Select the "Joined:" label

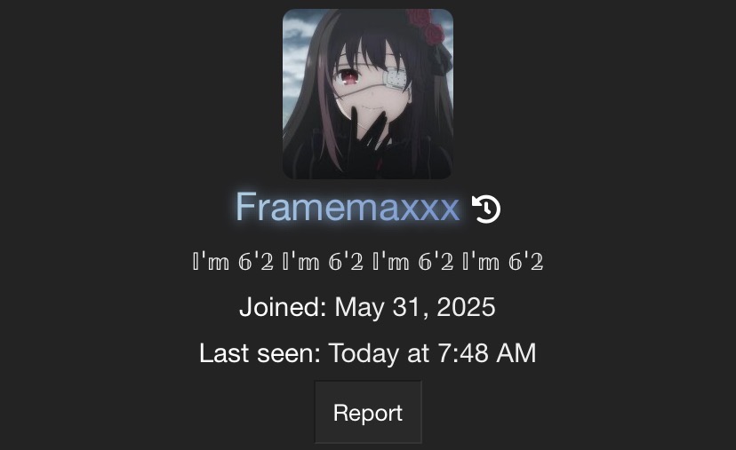(x=283, y=307)
